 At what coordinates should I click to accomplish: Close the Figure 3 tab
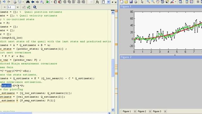click(x=165, y=111)
